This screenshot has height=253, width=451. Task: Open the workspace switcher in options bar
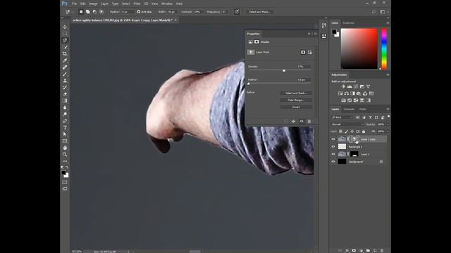(383, 12)
